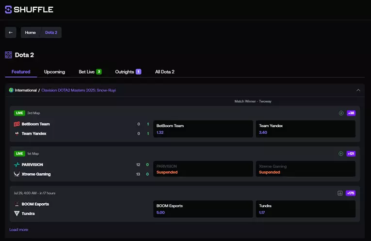371x241 pixels.
Task: Select Tundra odds 1.17
Action: tap(306, 209)
